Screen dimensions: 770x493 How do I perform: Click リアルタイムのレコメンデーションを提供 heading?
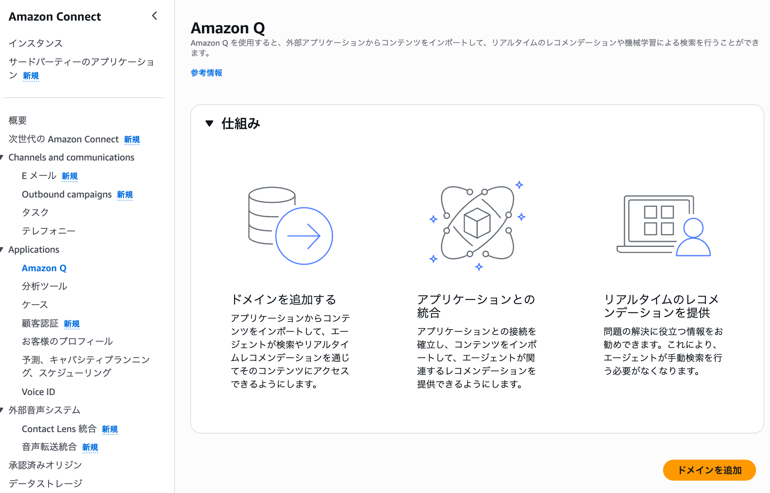(x=661, y=306)
